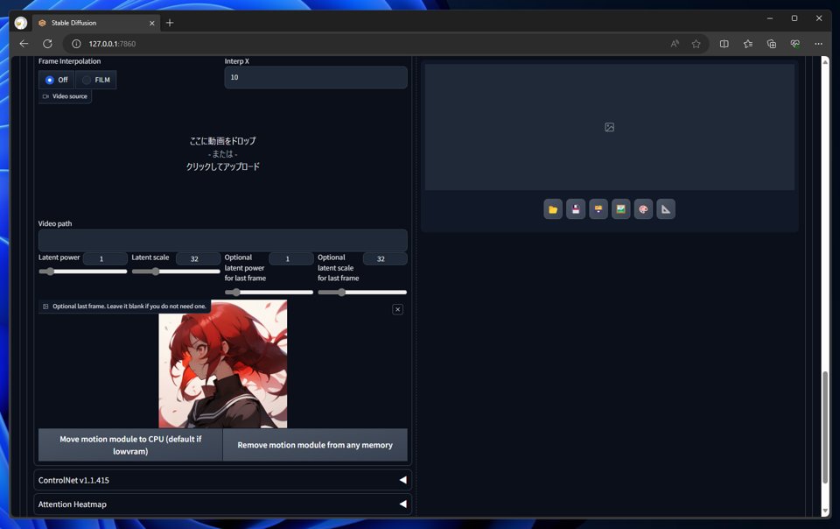
Task: View site information icon in address bar
Action: pos(77,44)
